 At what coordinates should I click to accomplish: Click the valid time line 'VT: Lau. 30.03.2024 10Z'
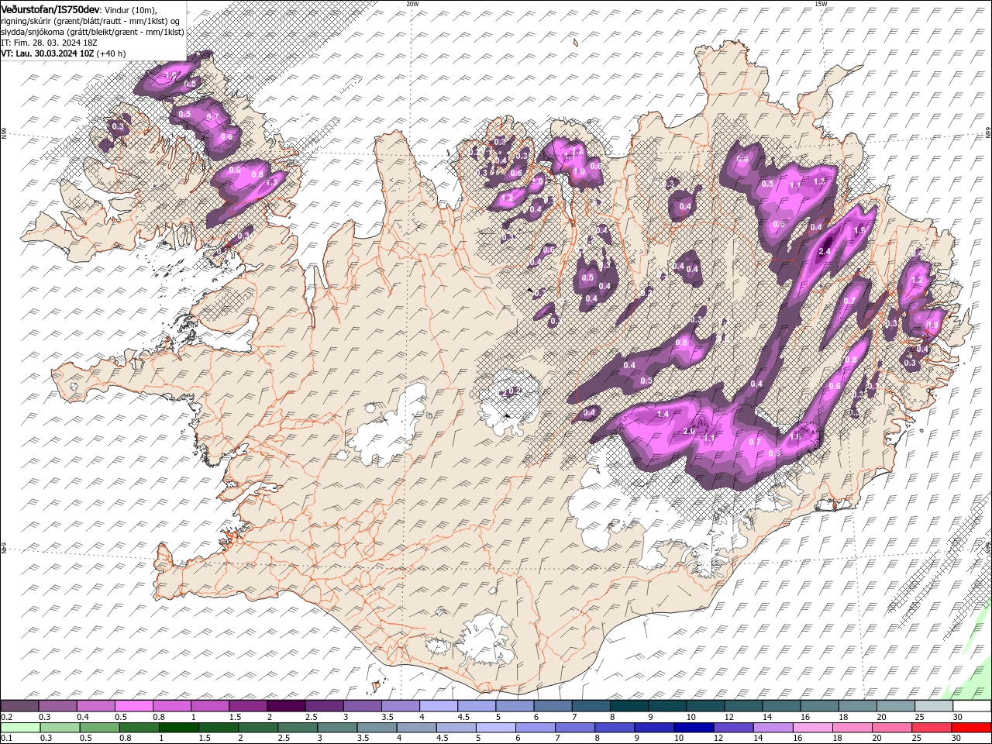tap(47, 53)
